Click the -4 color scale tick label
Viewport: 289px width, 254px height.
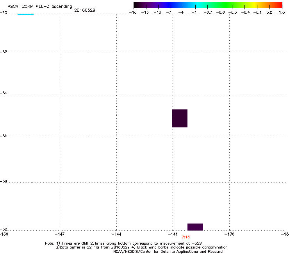point(181,13)
